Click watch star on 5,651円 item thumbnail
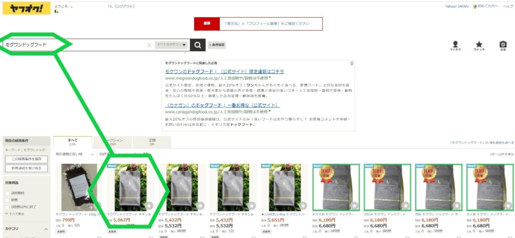The height and width of the screenshot is (238, 515). pos(303,205)
